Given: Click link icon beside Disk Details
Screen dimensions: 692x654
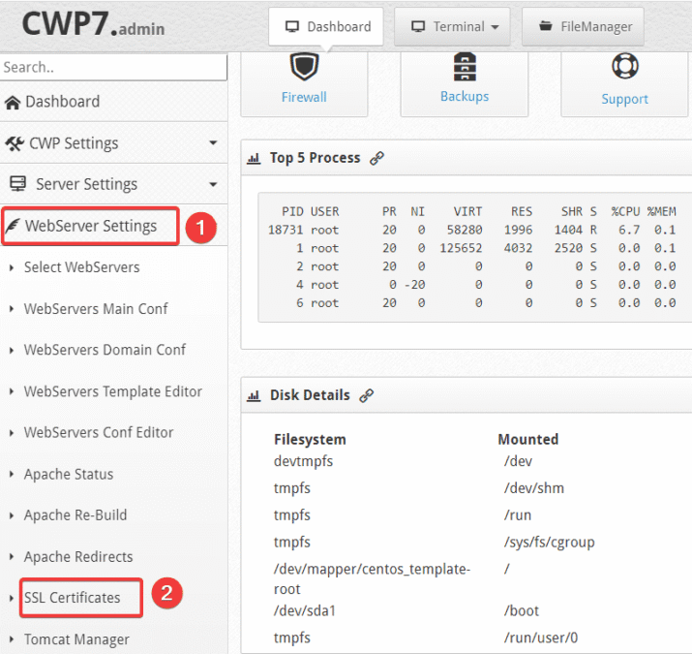Looking at the screenshot, I should tap(367, 395).
